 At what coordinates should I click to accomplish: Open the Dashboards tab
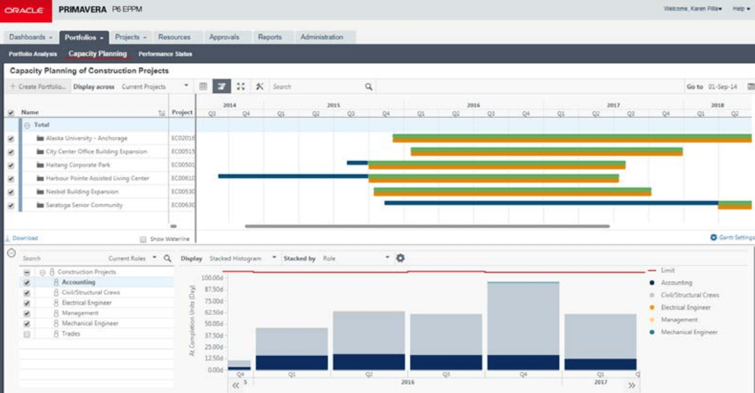point(31,37)
